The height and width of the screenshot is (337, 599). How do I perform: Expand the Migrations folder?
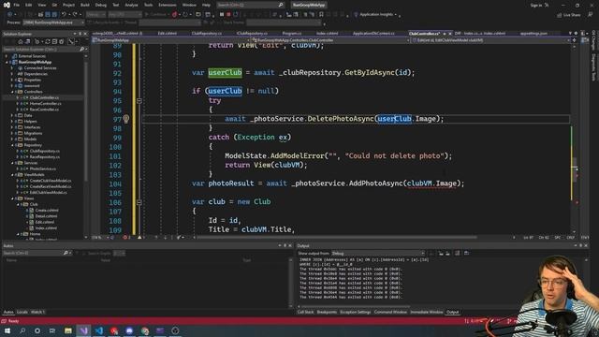click(12, 133)
